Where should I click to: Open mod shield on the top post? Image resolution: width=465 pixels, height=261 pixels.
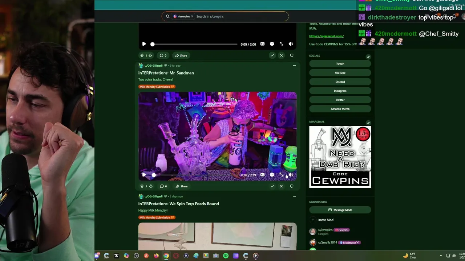tap(291, 55)
